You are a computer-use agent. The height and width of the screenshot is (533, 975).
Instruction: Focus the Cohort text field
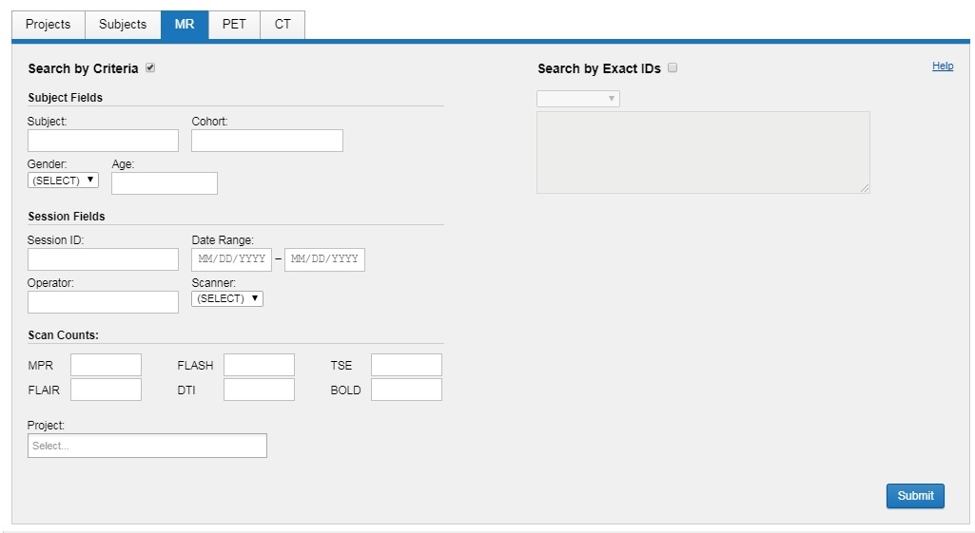[x=267, y=141]
